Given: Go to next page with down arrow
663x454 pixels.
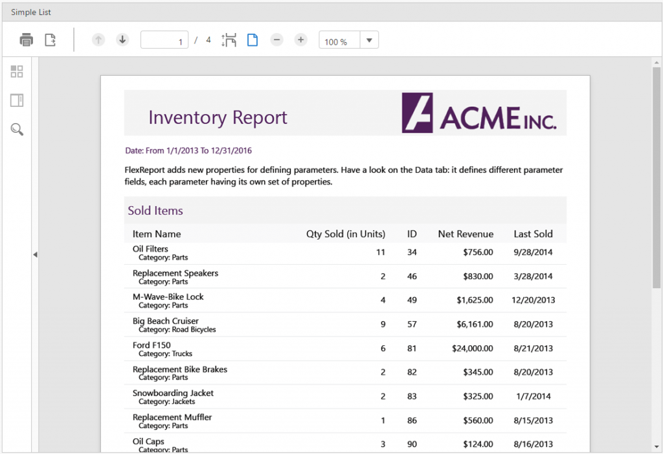Looking at the screenshot, I should pos(122,40).
